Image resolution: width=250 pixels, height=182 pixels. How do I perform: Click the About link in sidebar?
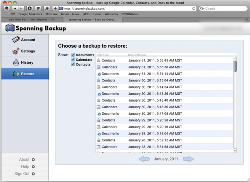point(24,160)
